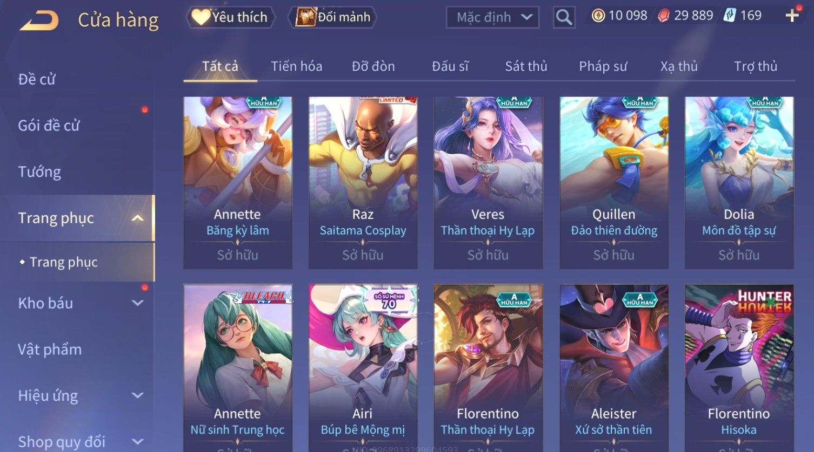Screen dimensions: 814x452
Task: Select the Raz Saitama Cosplay skin card
Action: click(363, 183)
